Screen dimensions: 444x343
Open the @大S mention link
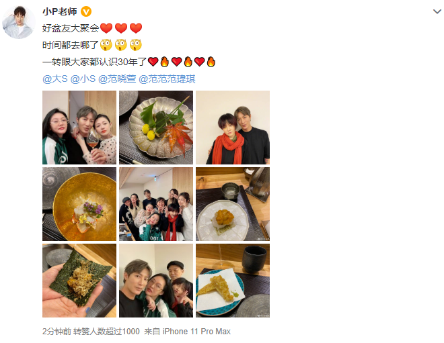click(55, 79)
